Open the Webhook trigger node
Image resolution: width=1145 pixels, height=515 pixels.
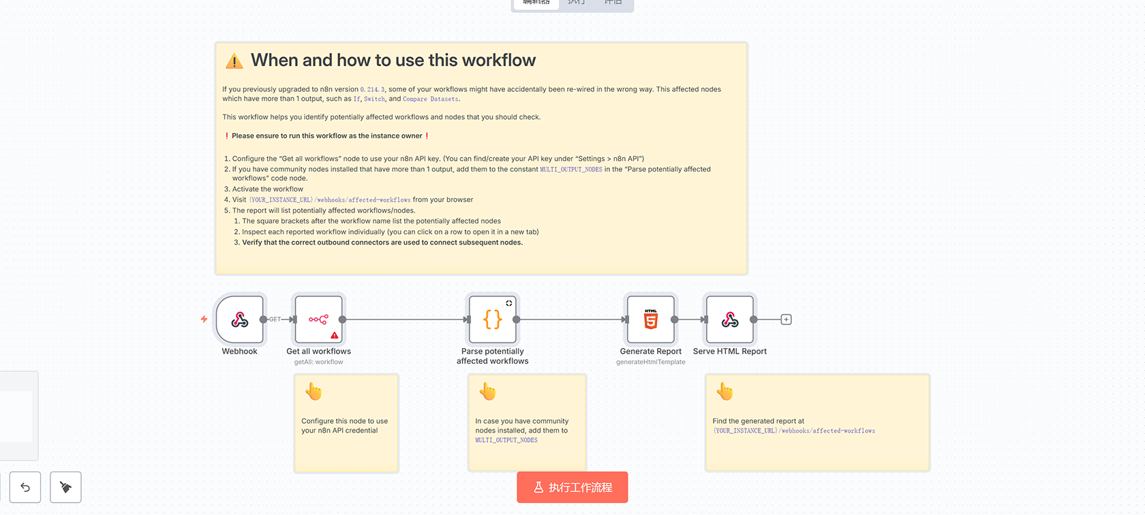click(x=239, y=319)
